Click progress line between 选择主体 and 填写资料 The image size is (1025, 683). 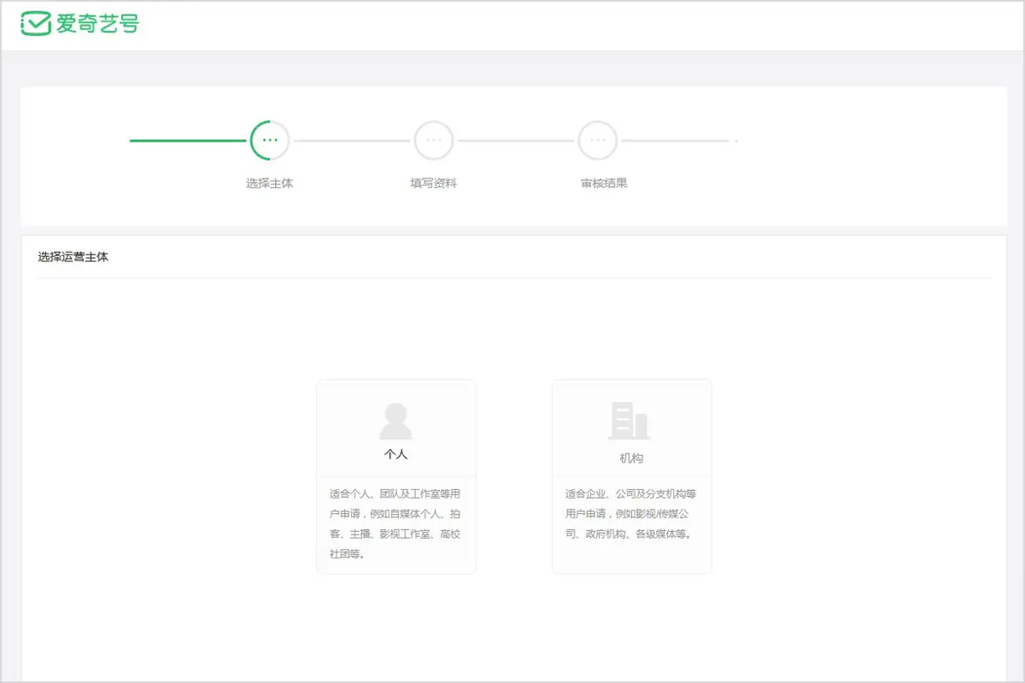point(352,140)
